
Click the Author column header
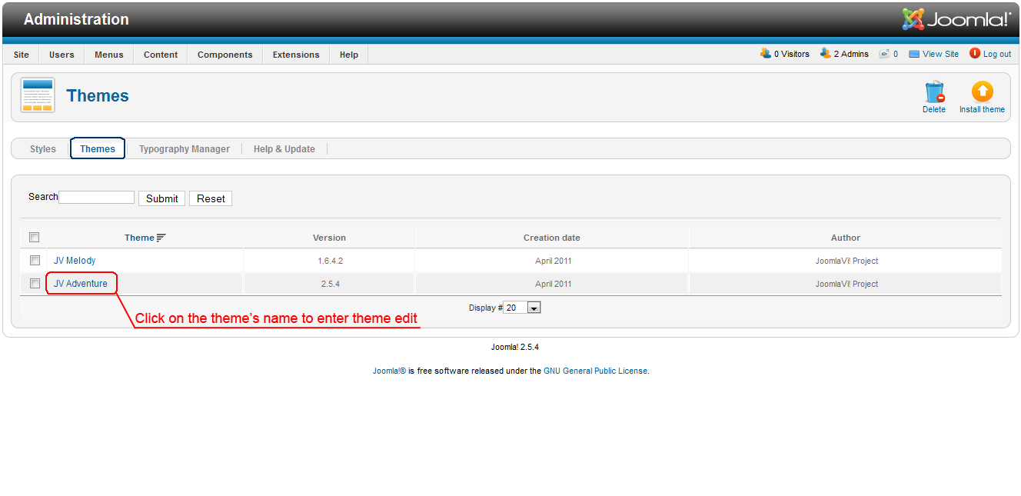[x=846, y=238]
